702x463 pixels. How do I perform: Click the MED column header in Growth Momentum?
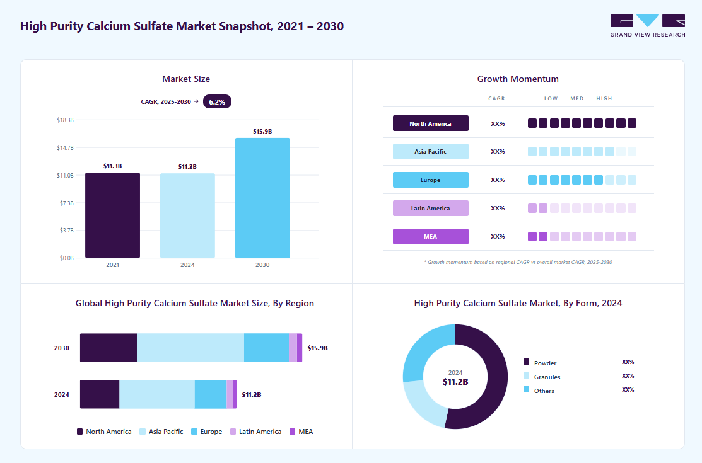click(x=577, y=98)
